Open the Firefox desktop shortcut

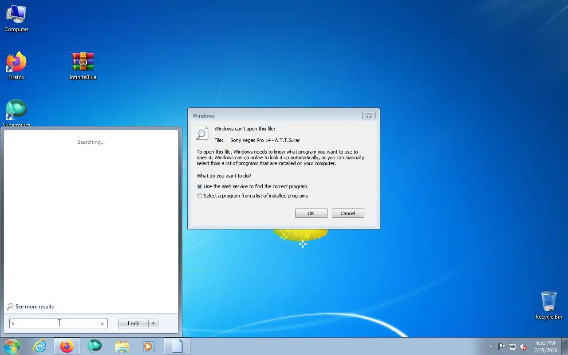pyautogui.click(x=16, y=66)
